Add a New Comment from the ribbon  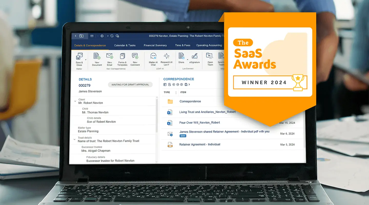click(x=135, y=59)
